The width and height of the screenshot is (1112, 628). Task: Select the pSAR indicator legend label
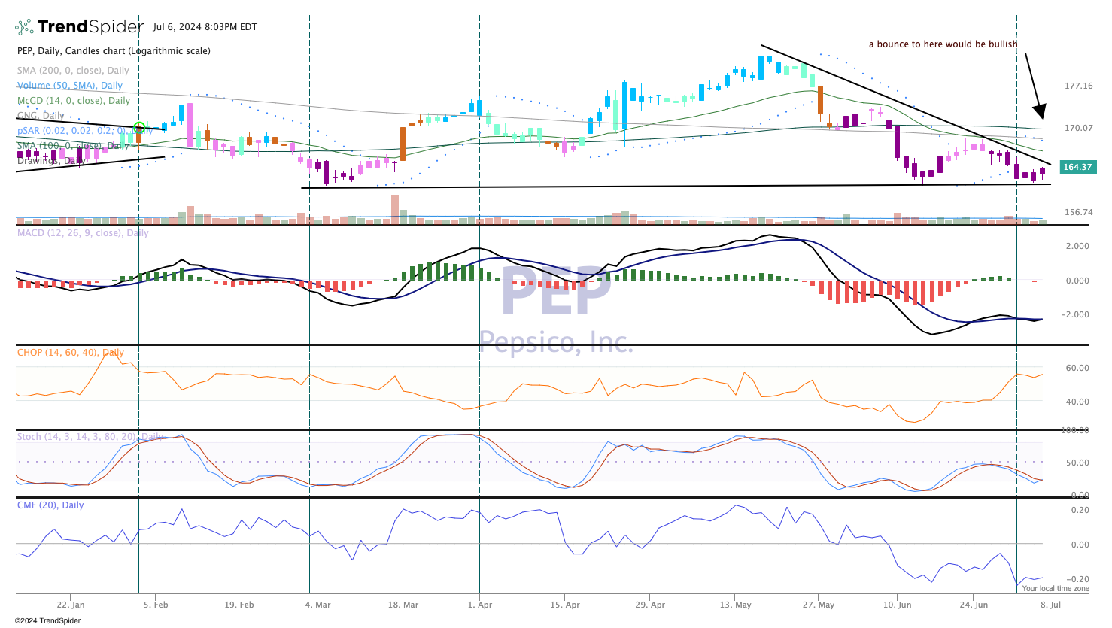point(85,131)
